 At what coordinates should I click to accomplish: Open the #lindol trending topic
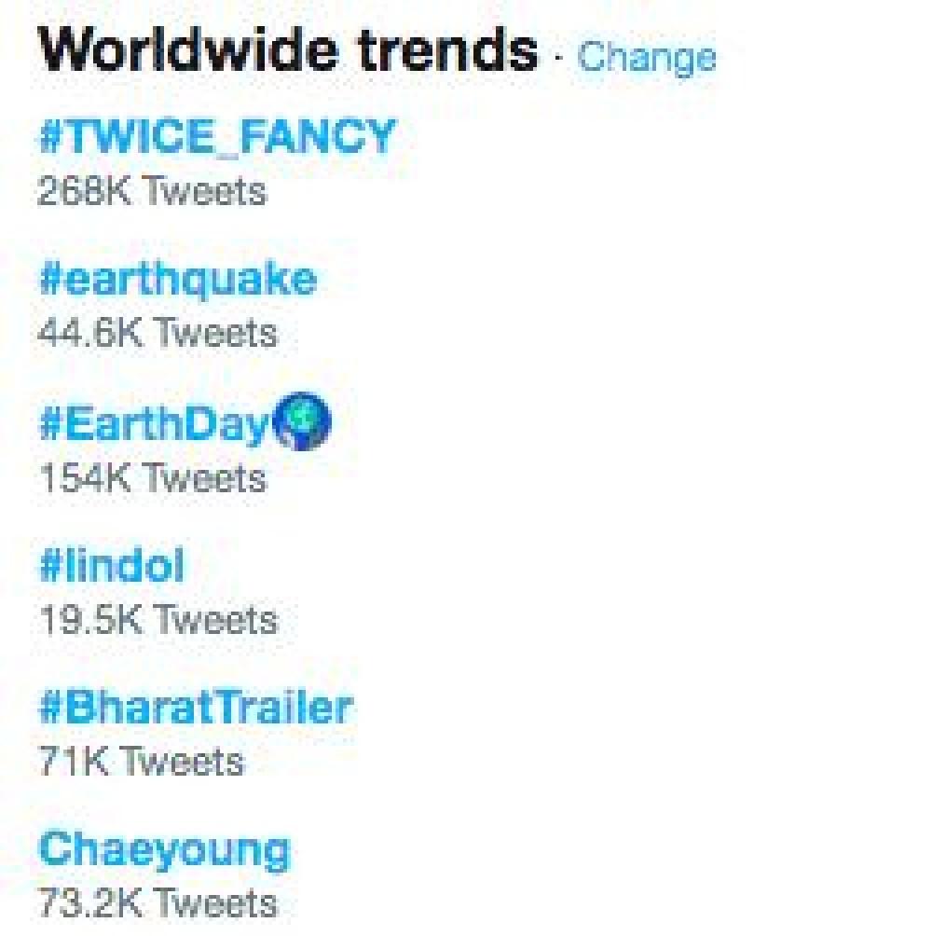pos(111,566)
